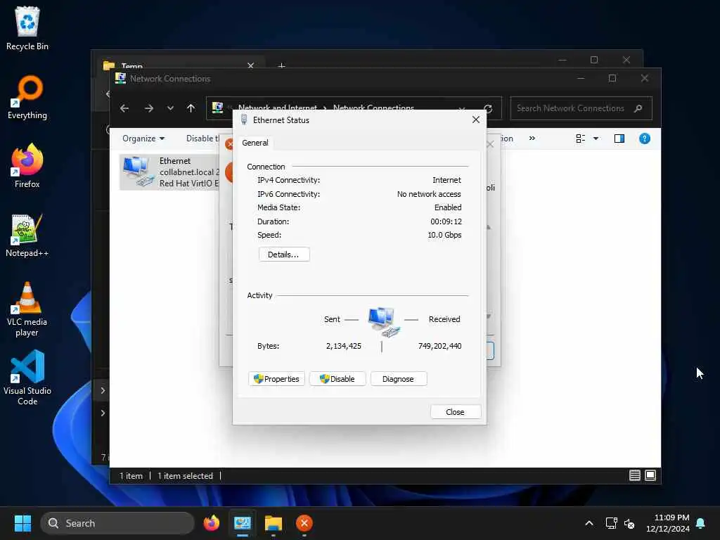Click the sent bytes 2,134,425
This screenshot has height=540, width=720.
click(343, 346)
